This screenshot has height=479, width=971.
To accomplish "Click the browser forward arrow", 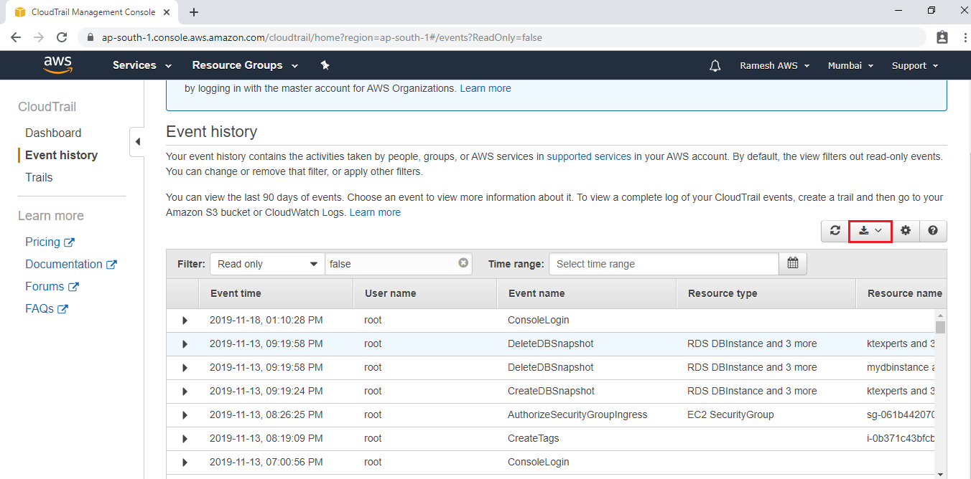I will click(x=39, y=37).
